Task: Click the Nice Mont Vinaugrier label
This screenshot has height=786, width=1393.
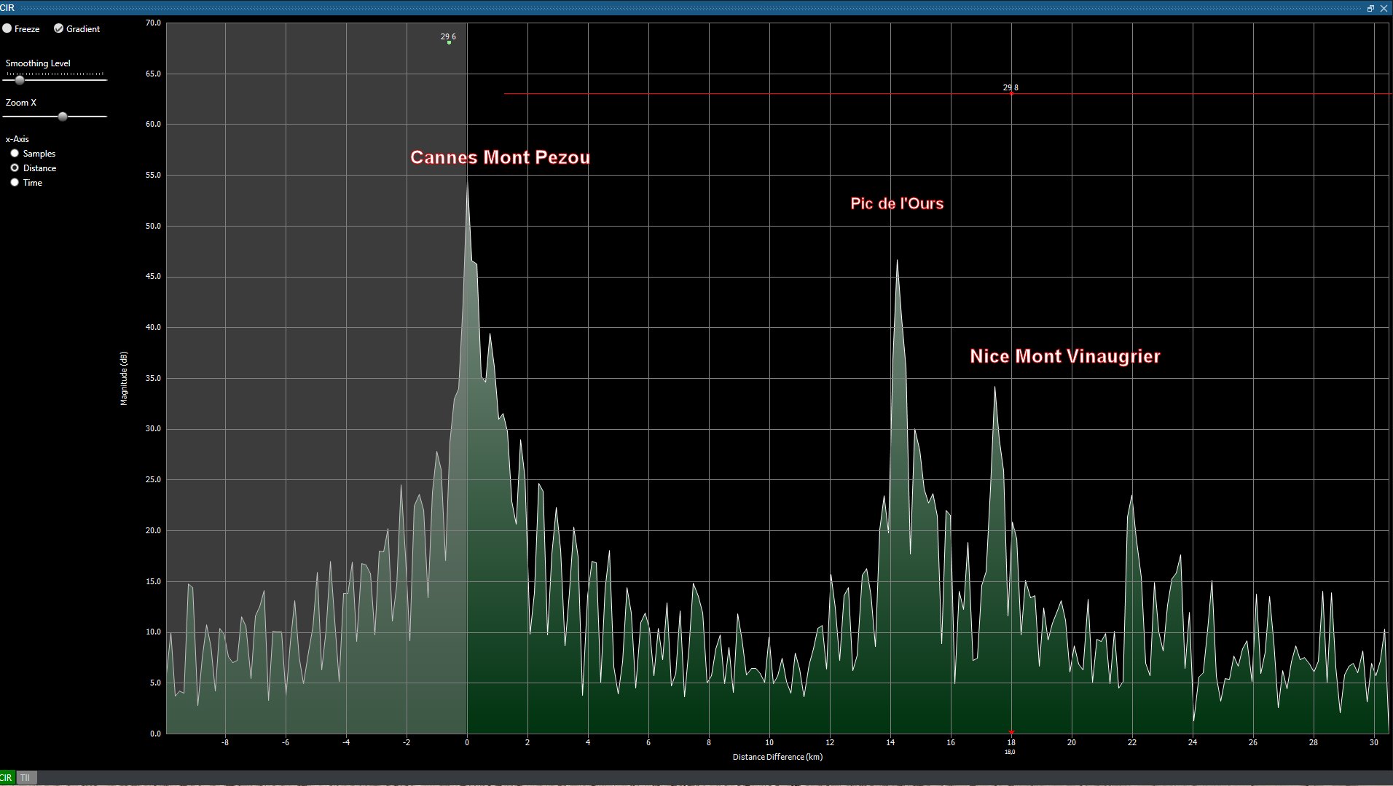Action: click(1064, 356)
